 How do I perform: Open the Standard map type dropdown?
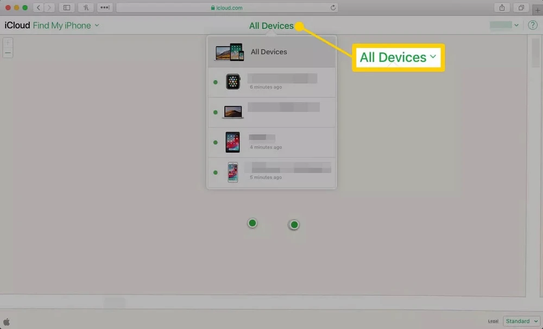pyautogui.click(x=521, y=321)
